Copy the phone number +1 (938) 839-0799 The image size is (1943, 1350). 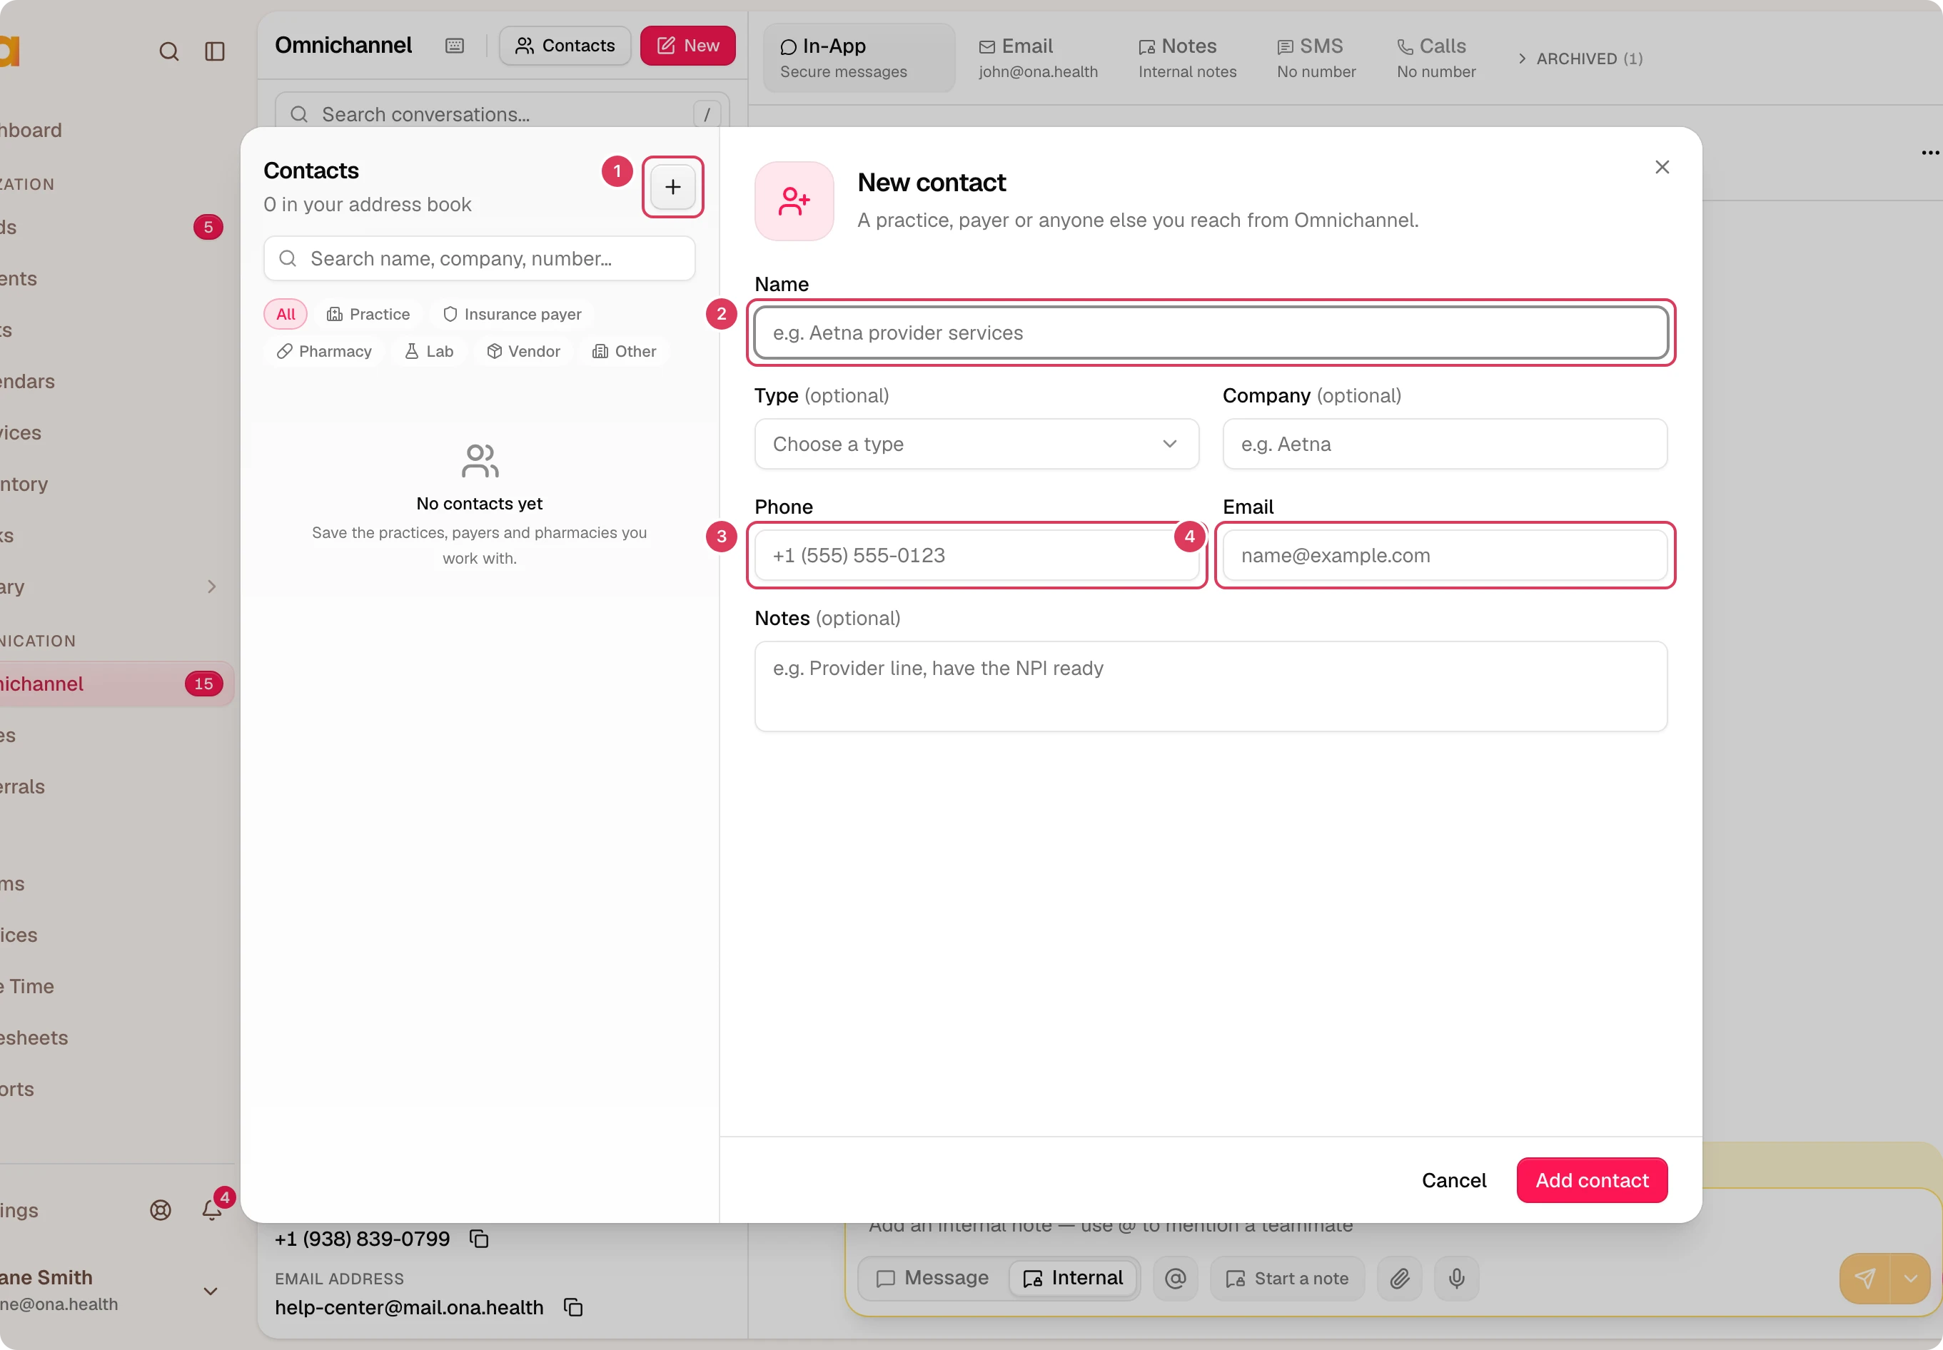click(x=479, y=1239)
